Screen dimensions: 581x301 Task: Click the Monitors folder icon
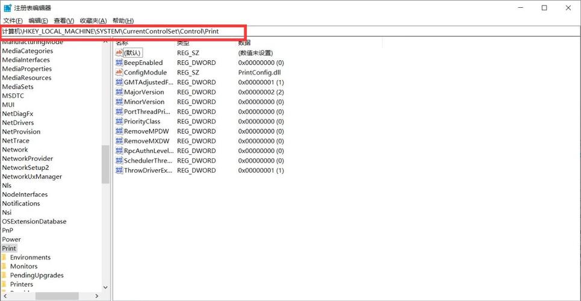coord(4,266)
